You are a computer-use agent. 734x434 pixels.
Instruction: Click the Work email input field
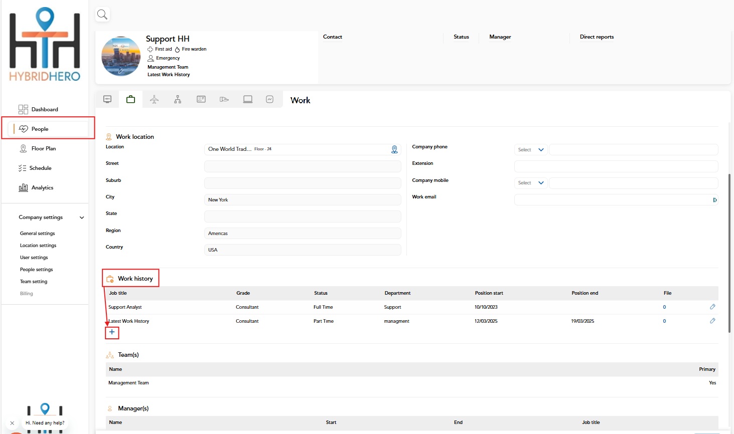[x=616, y=200]
